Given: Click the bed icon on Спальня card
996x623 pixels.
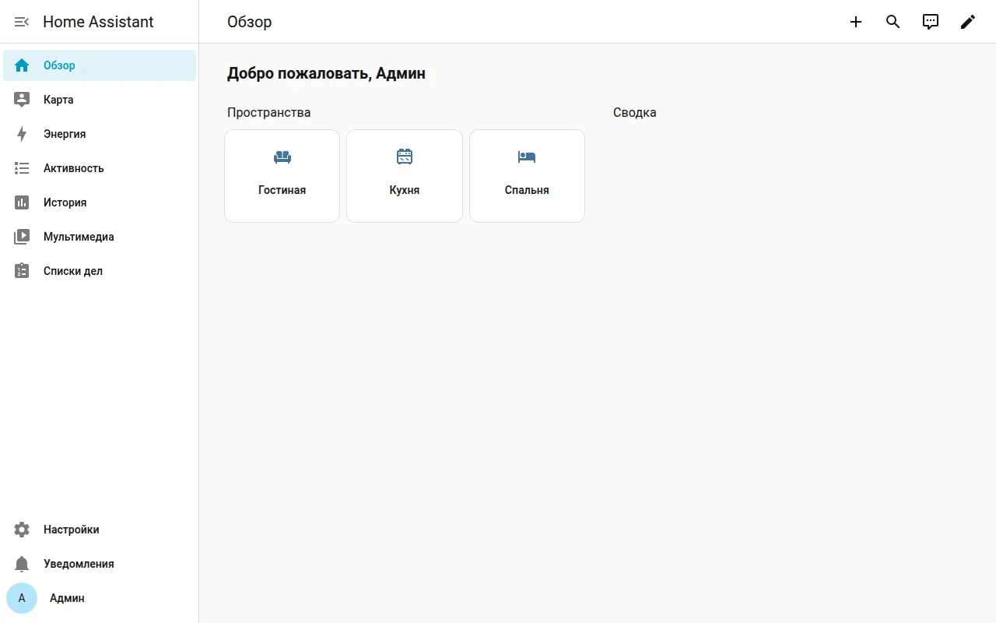Looking at the screenshot, I should click(527, 157).
